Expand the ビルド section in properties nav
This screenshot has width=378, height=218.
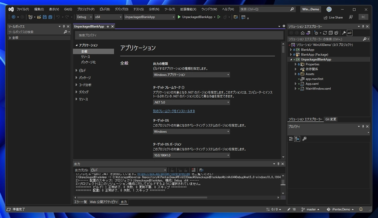point(76,70)
